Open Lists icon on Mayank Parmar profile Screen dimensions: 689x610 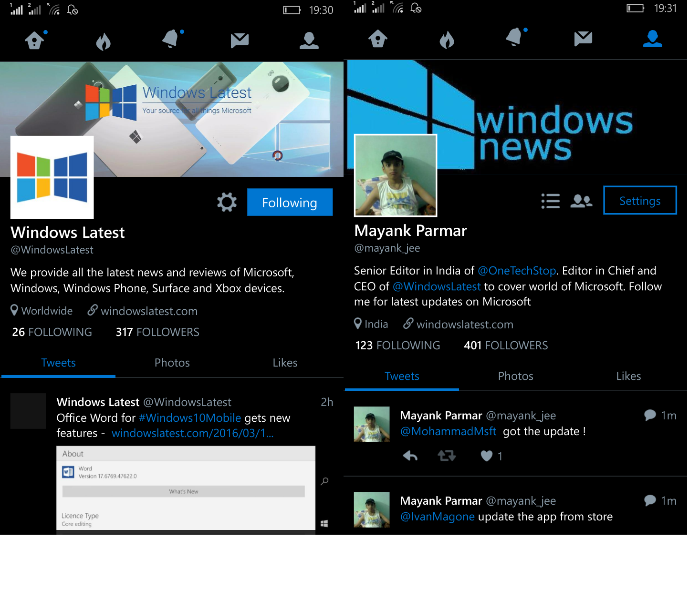tap(551, 201)
